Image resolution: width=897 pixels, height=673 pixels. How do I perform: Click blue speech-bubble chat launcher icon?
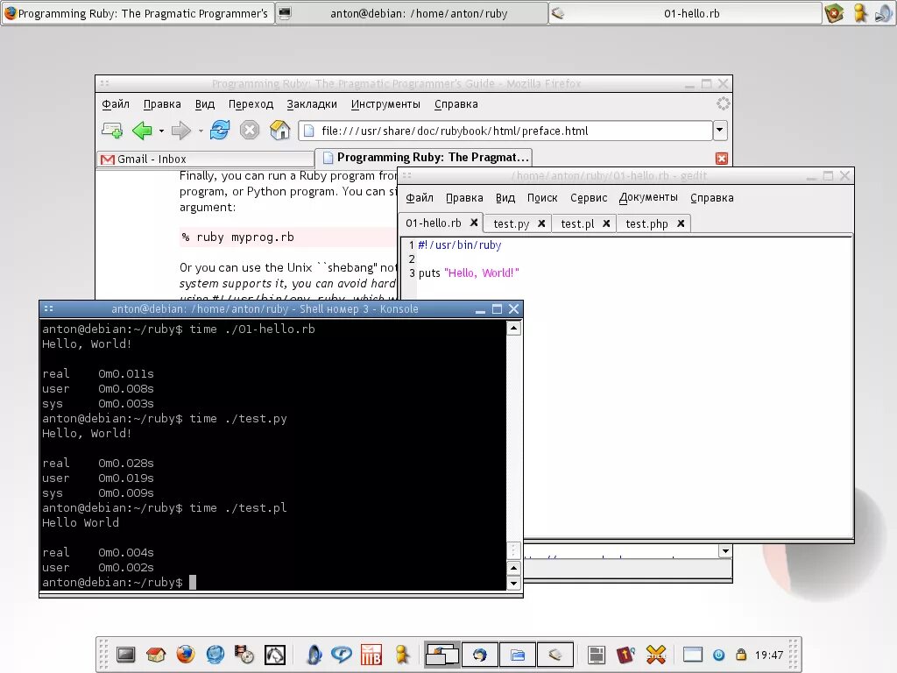342,654
